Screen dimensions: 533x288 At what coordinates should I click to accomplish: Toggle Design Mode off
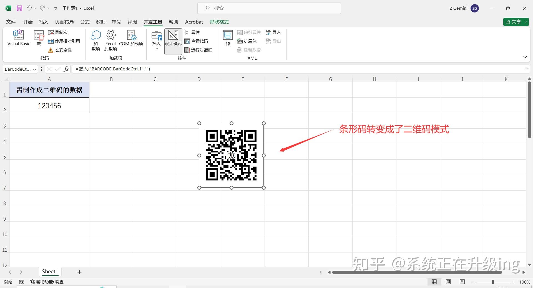(173, 41)
